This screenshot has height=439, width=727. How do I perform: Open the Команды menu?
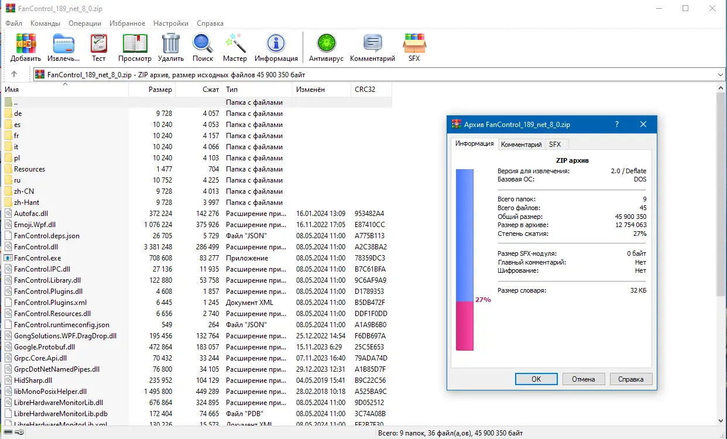[x=45, y=23]
